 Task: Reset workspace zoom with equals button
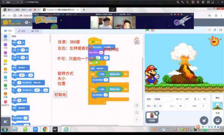[x=137, y=119]
